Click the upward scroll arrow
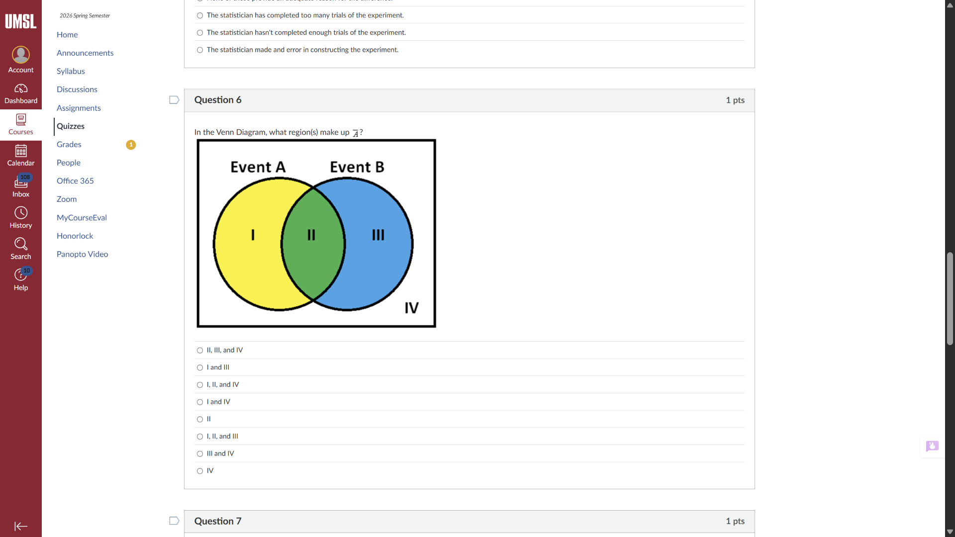This screenshot has height=537, width=955. tap(950, 5)
